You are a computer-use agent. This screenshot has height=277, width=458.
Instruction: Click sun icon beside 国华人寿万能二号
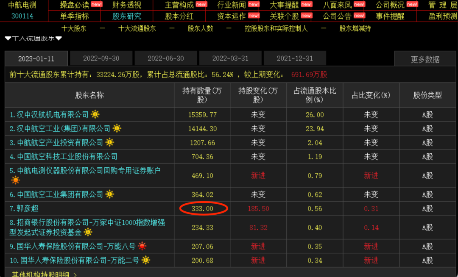click(146, 260)
